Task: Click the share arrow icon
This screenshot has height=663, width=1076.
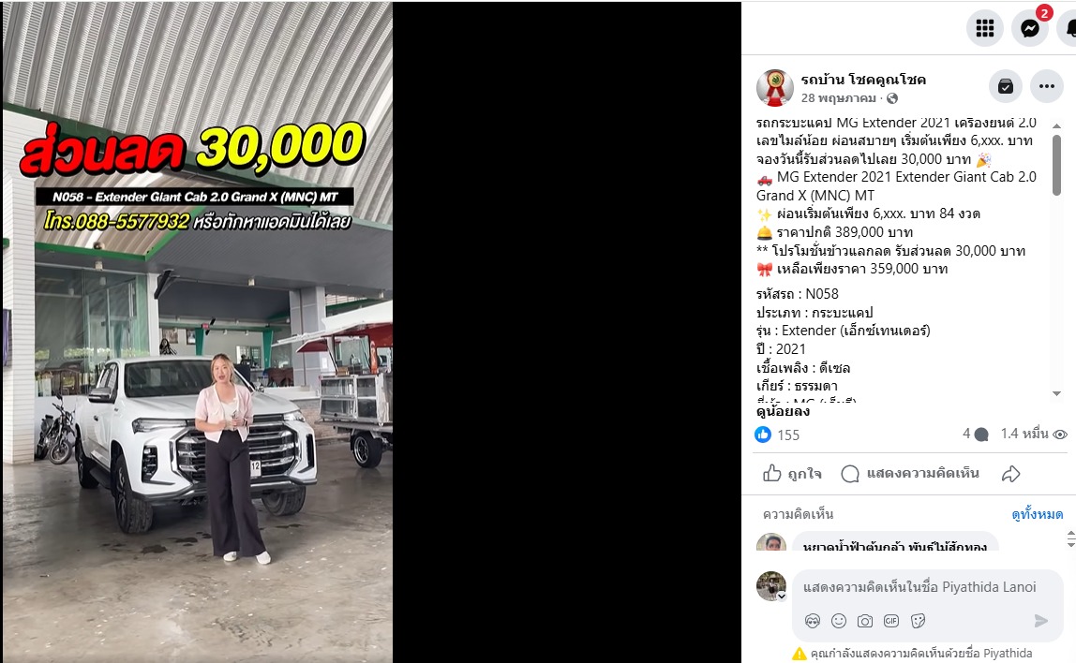Action: (1010, 474)
